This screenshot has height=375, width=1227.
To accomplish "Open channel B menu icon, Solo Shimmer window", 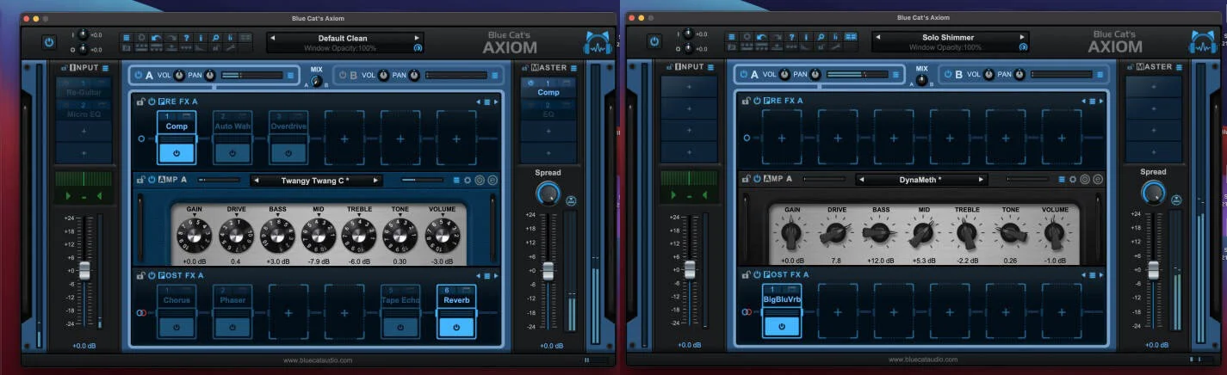I will point(1099,75).
